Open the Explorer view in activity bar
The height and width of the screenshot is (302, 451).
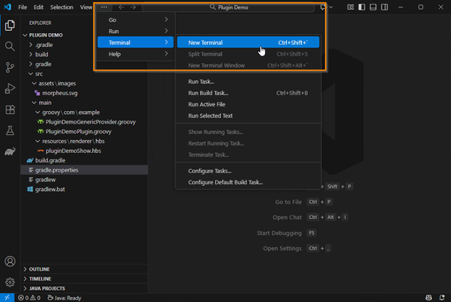(x=10, y=25)
